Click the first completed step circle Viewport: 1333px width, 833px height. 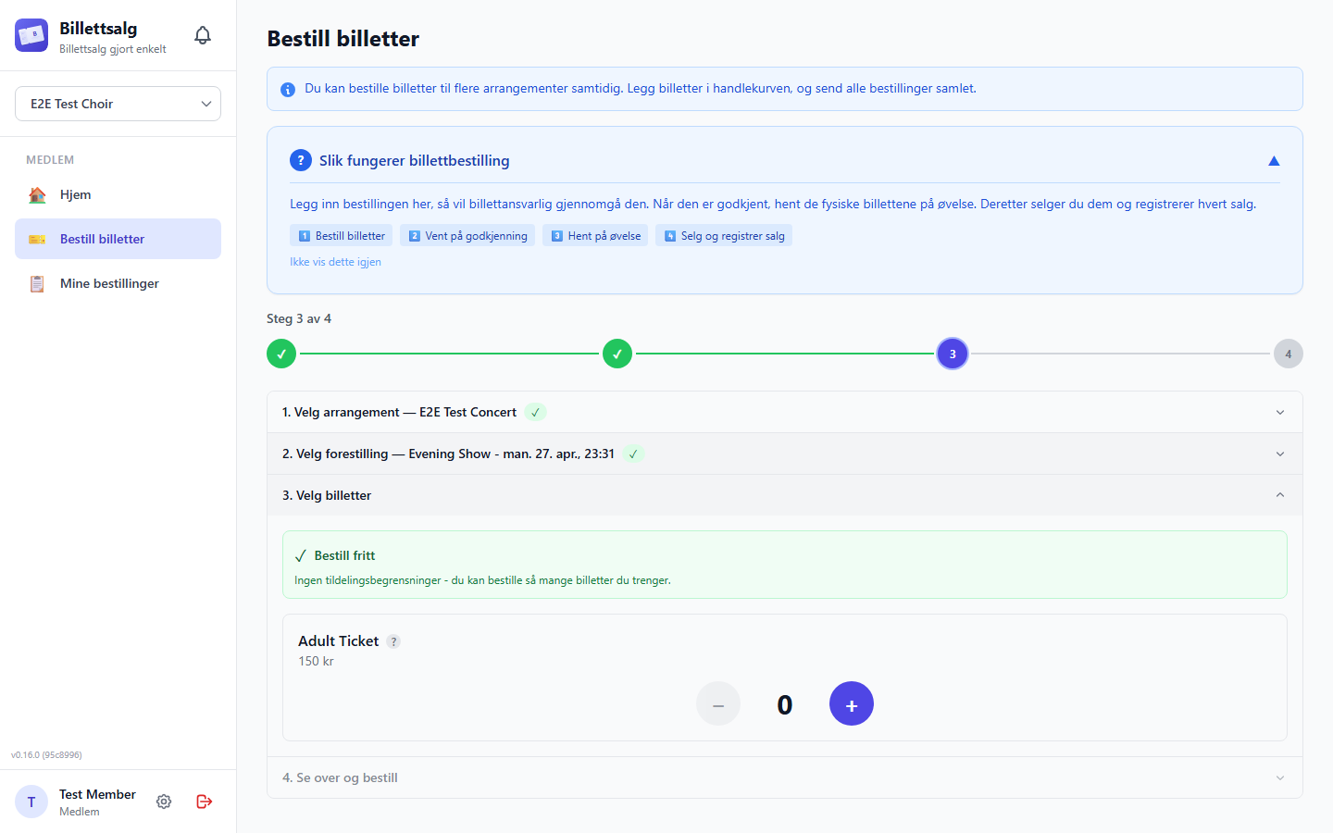[x=281, y=354]
